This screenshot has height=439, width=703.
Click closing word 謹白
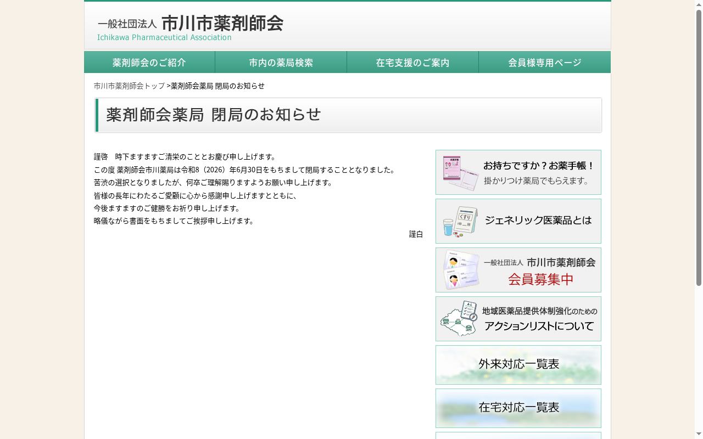point(416,234)
